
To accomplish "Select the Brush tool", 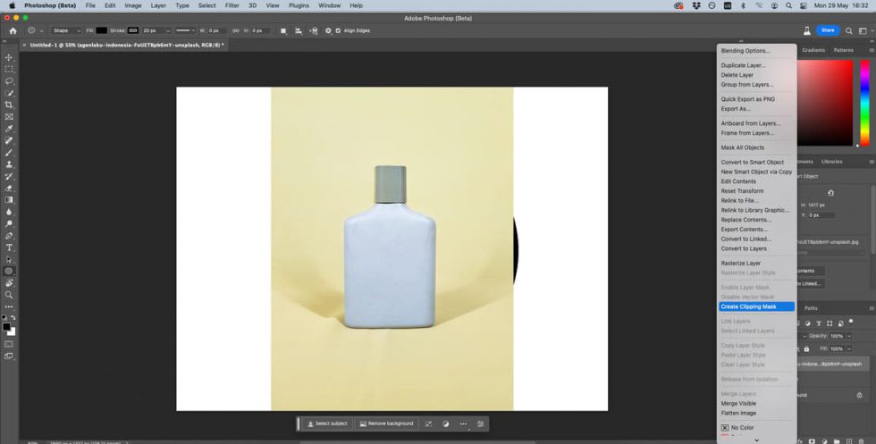I will point(9,153).
